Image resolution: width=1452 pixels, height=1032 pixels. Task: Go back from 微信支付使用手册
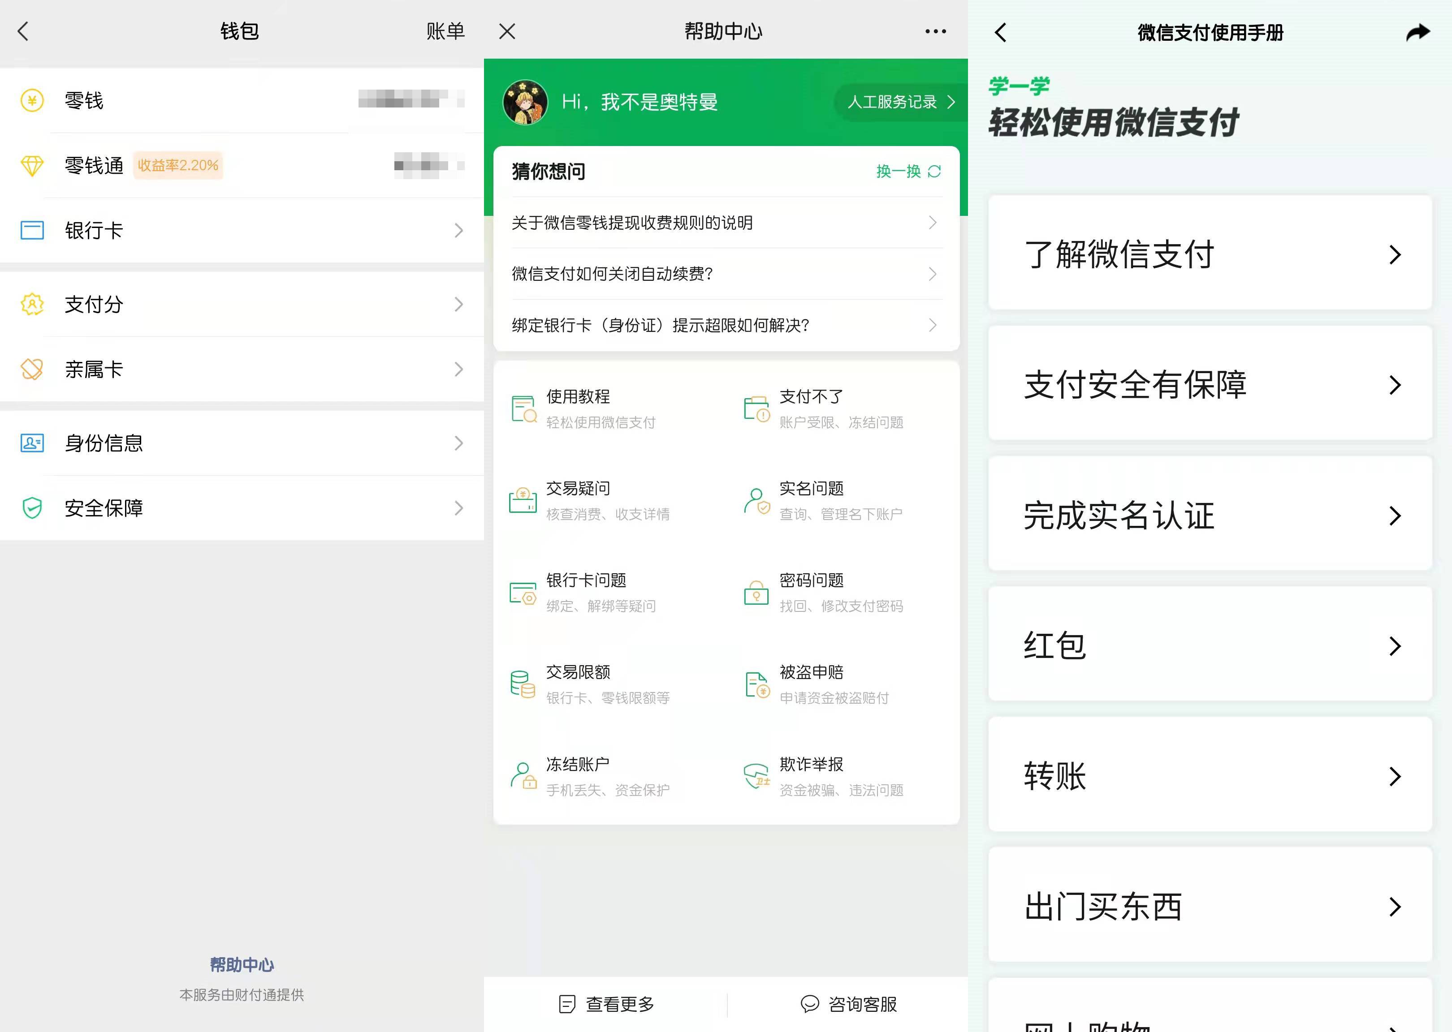(x=1001, y=32)
